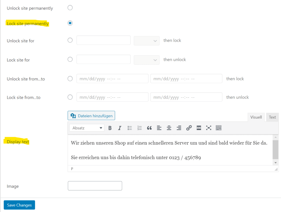The width and height of the screenshot is (281, 212).
Task: Click the Image input field
Action: 95,186
